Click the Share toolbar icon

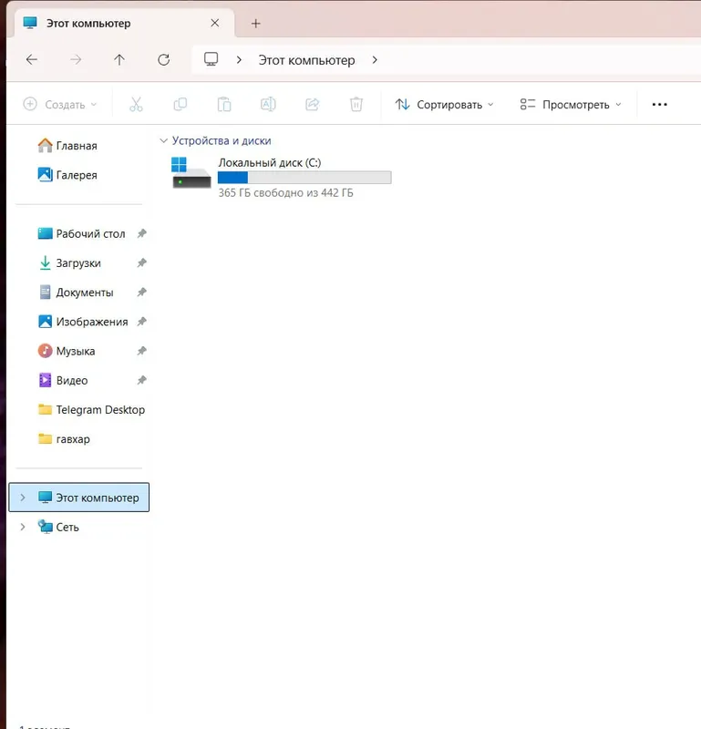[312, 104]
